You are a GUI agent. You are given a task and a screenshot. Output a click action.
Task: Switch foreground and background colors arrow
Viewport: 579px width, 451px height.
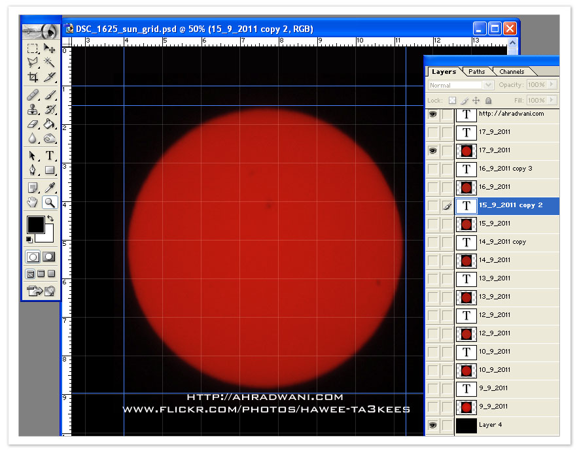click(50, 218)
